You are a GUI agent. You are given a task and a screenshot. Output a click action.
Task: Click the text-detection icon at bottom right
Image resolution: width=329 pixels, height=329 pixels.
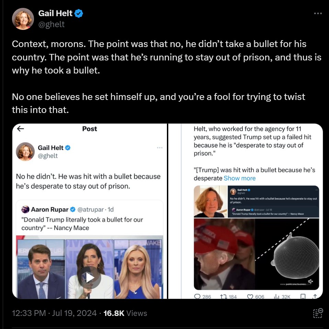click(x=318, y=313)
